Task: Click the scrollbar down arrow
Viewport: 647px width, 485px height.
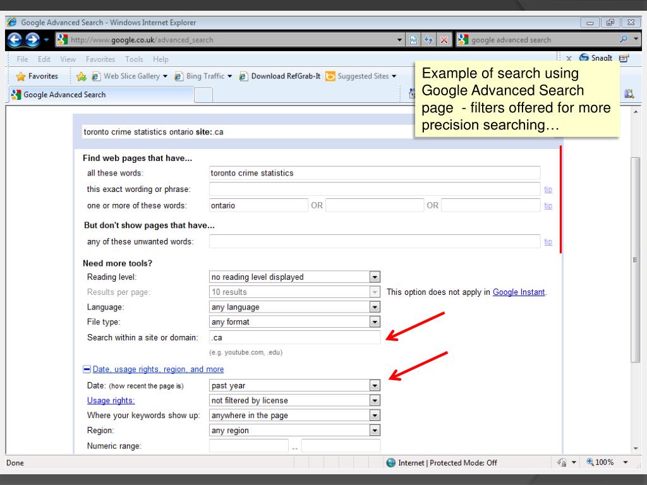Action: (635, 448)
